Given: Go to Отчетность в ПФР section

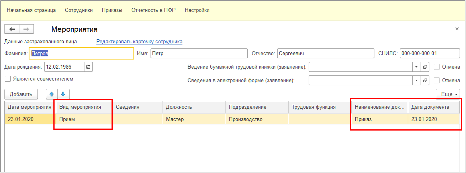Looking at the screenshot, I should coord(153,10).
